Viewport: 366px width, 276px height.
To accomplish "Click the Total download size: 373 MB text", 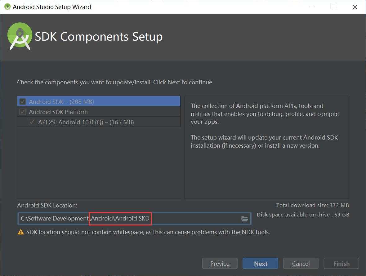I will click(x=313, y=205).
